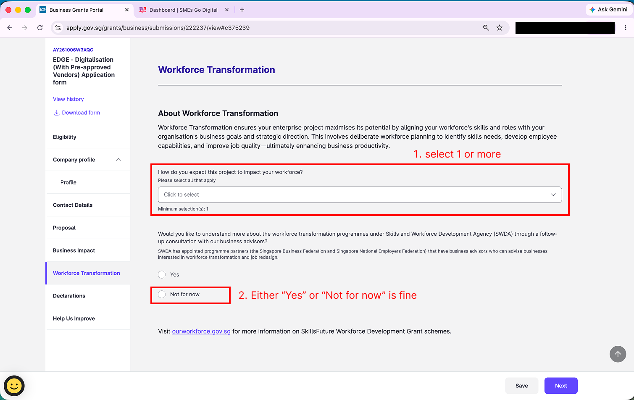Viewport: 634px width, 400px height.
Task: Reload the current page
Action: (x=40, y=28)
